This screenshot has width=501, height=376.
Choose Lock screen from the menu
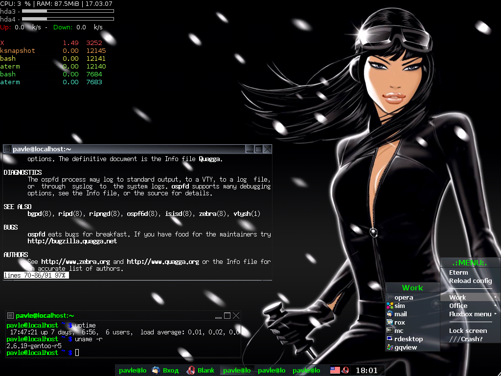pos(470,330)
